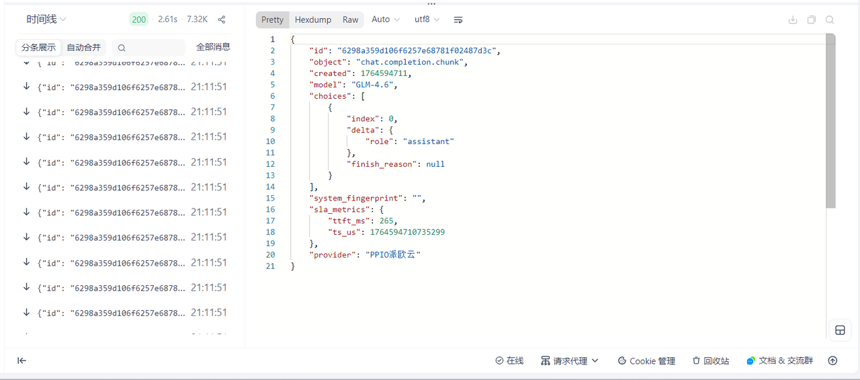The image size is (860, 380).
Task: Open the utf8 encoding dropdown
Action: tap(427, 20)
